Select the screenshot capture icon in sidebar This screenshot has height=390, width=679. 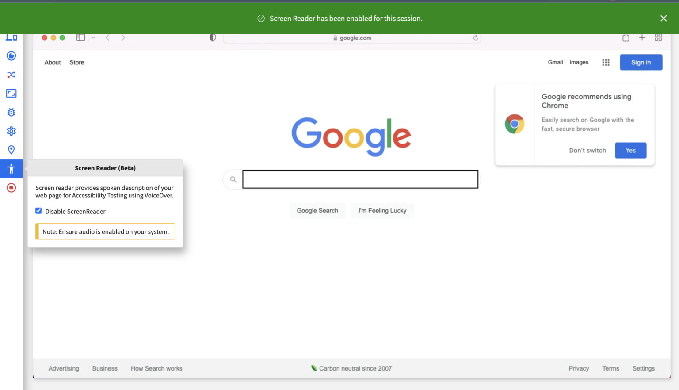[x=11, y=93]
